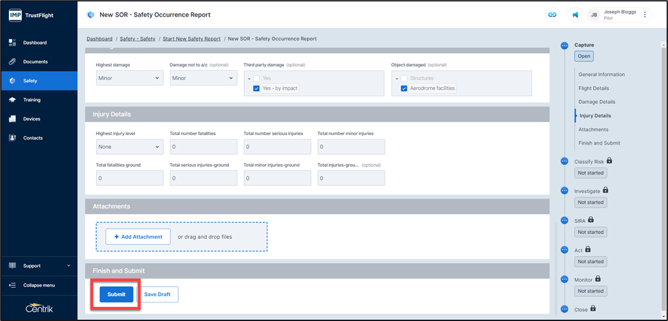Click the Devices icon in sidebar
The image size is (668, 321).
[12, 119]
